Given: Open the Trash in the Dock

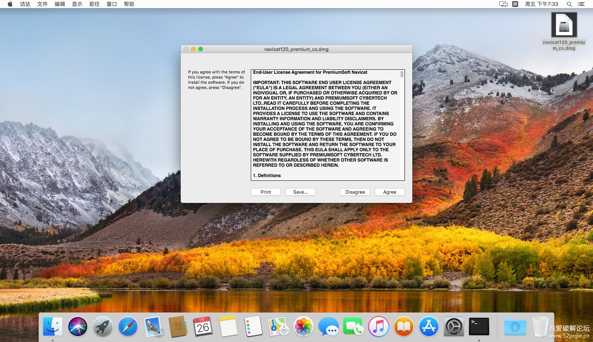Looking at the screenshot, I should click(540, 327).
